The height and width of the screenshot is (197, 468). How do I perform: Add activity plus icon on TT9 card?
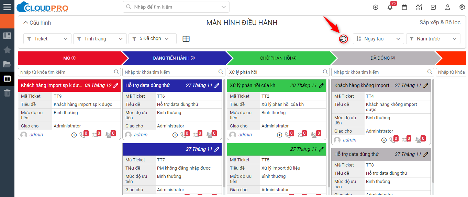[74, 135]
